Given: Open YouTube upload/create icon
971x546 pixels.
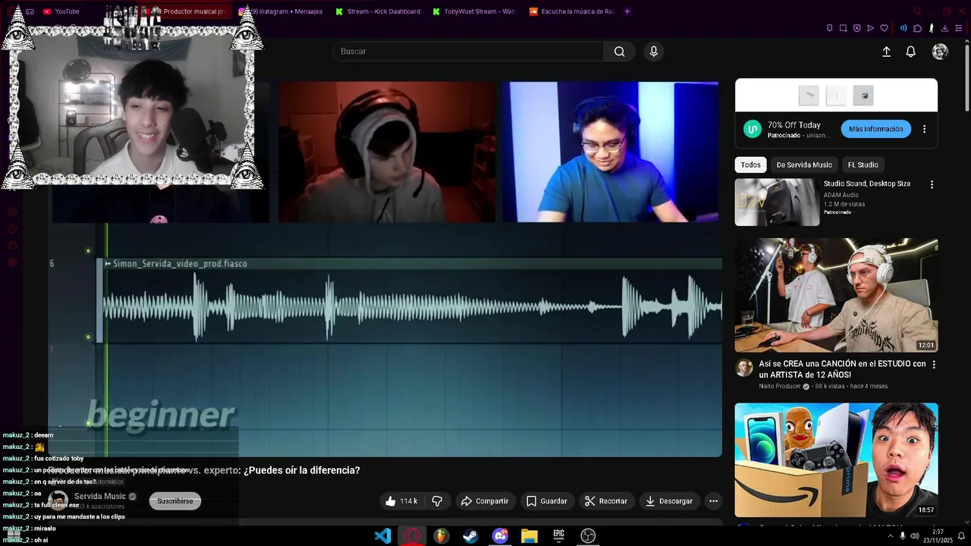Looking at the screenshot, I should (886, 52).
